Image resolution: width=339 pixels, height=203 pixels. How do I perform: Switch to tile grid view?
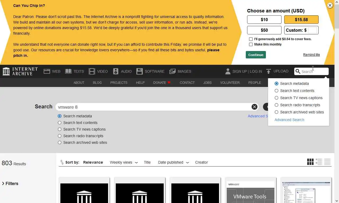tap(310, 162)
